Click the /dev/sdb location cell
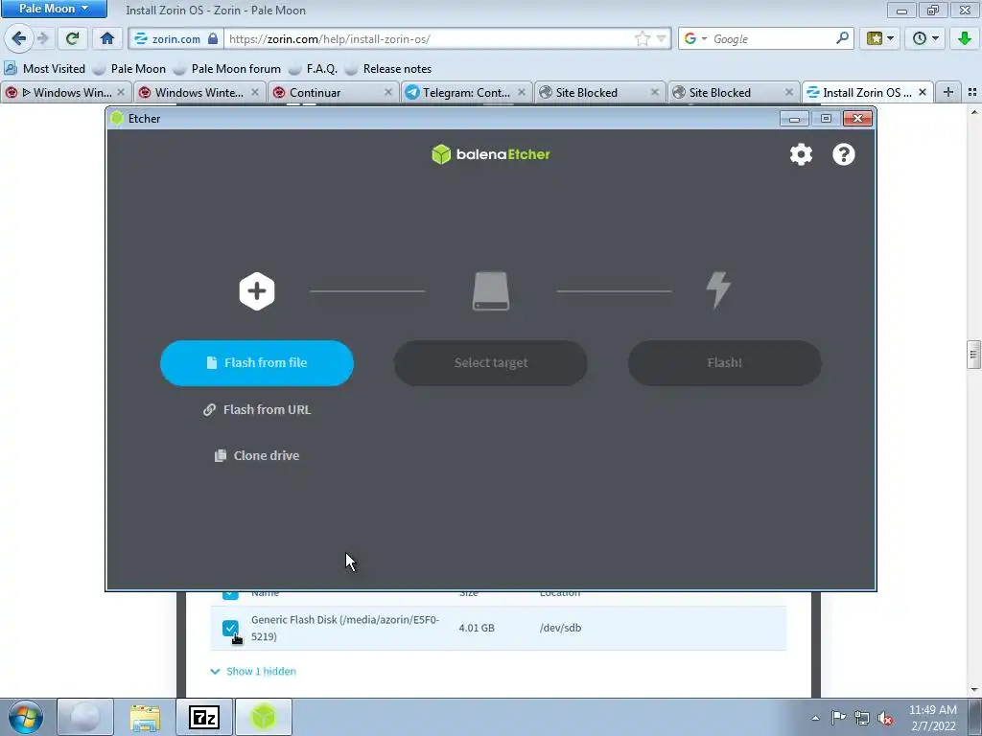 pos(560,628)
